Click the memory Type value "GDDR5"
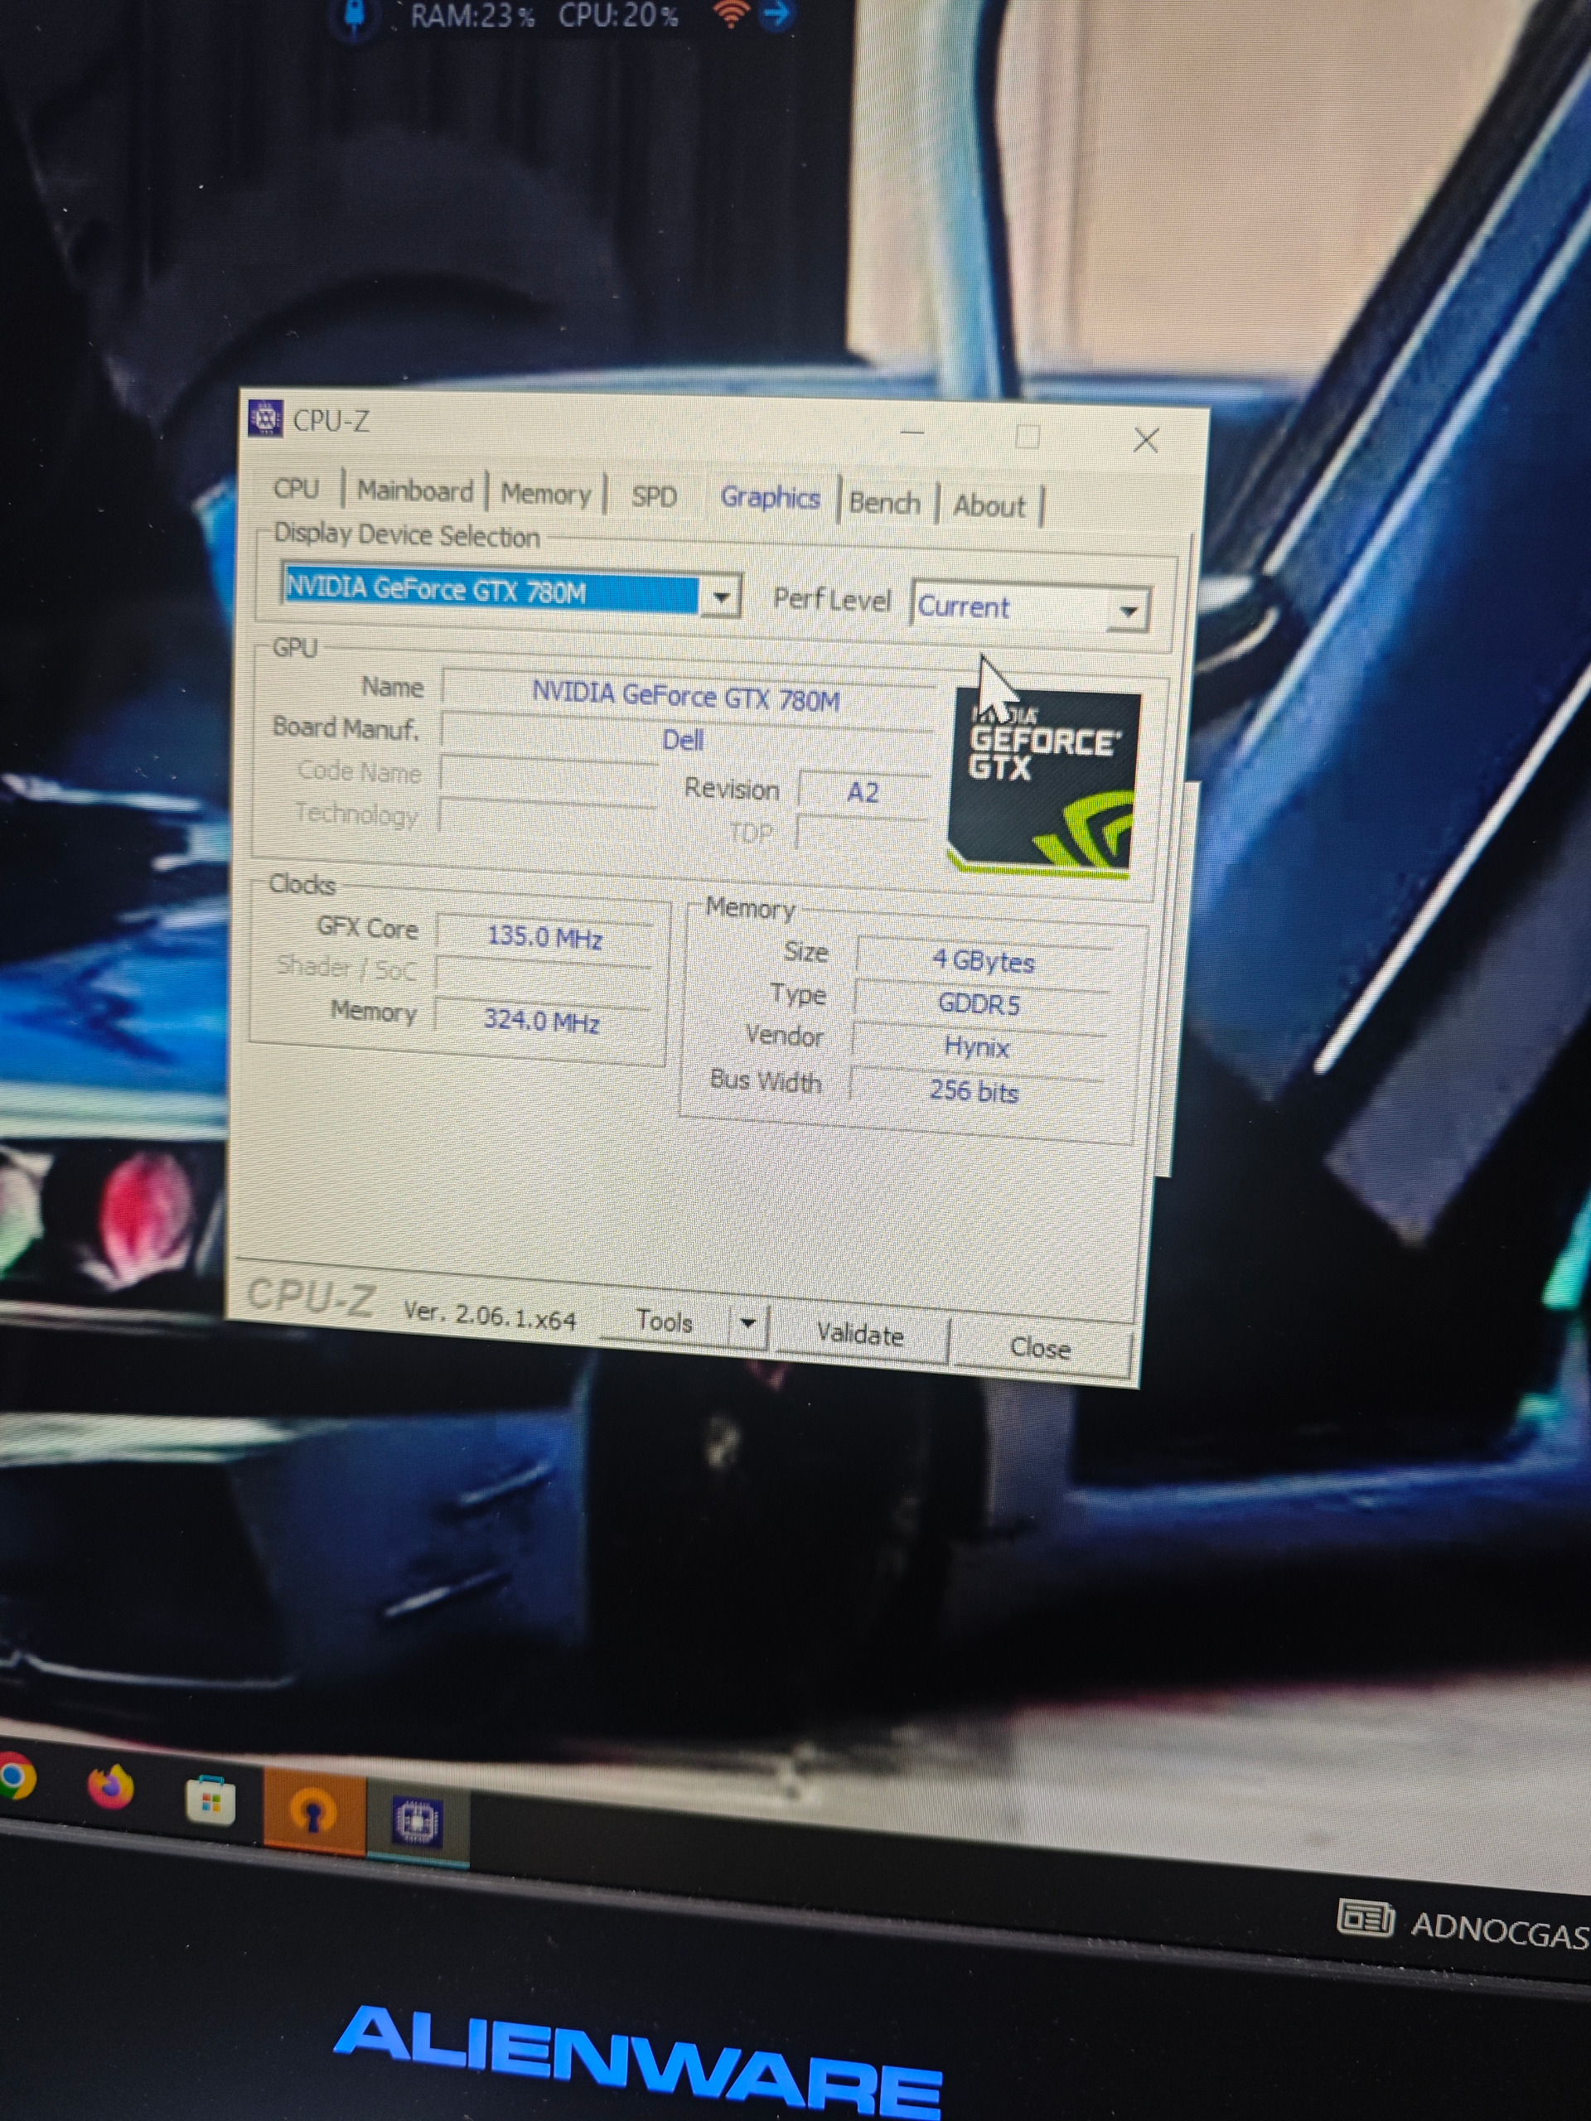The height and width of the screenshot is (2121, 1591). pyautogui.click(x=980, y=1004)
